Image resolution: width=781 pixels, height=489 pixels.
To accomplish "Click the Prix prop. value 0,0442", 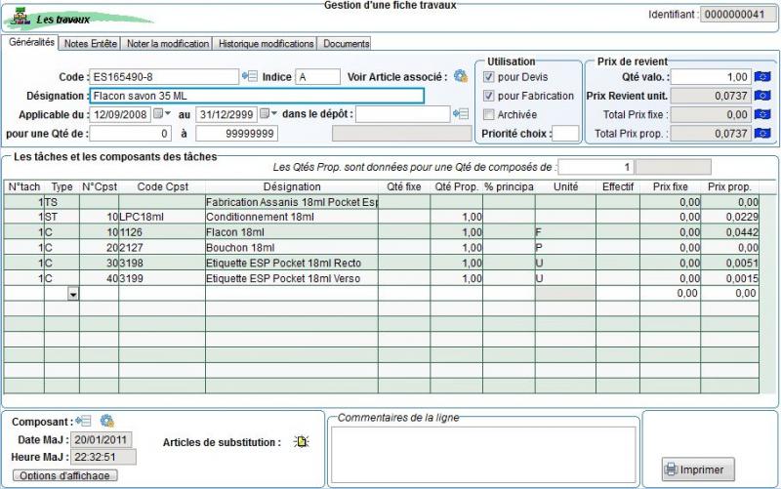I will coord(730,232).
